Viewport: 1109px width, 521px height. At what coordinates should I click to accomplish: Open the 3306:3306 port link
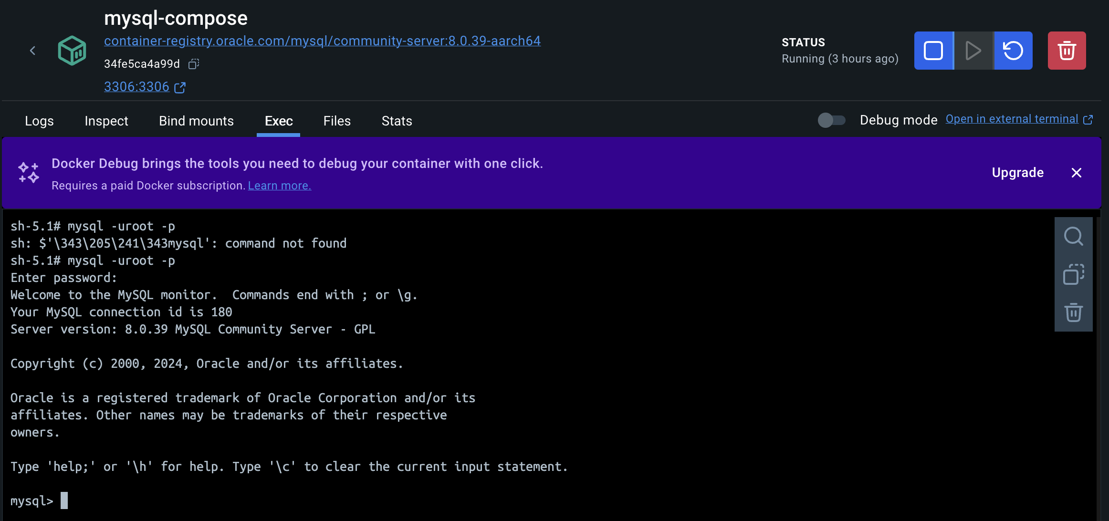pos(137,87)
